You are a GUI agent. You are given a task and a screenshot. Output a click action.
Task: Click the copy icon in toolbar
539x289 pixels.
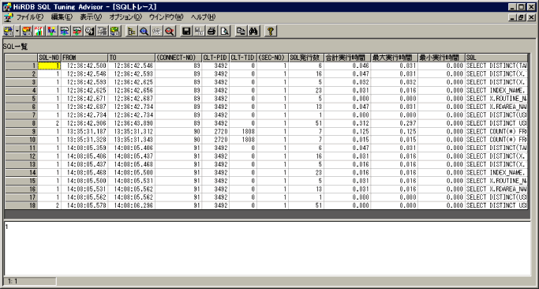(x=241, y=32)
